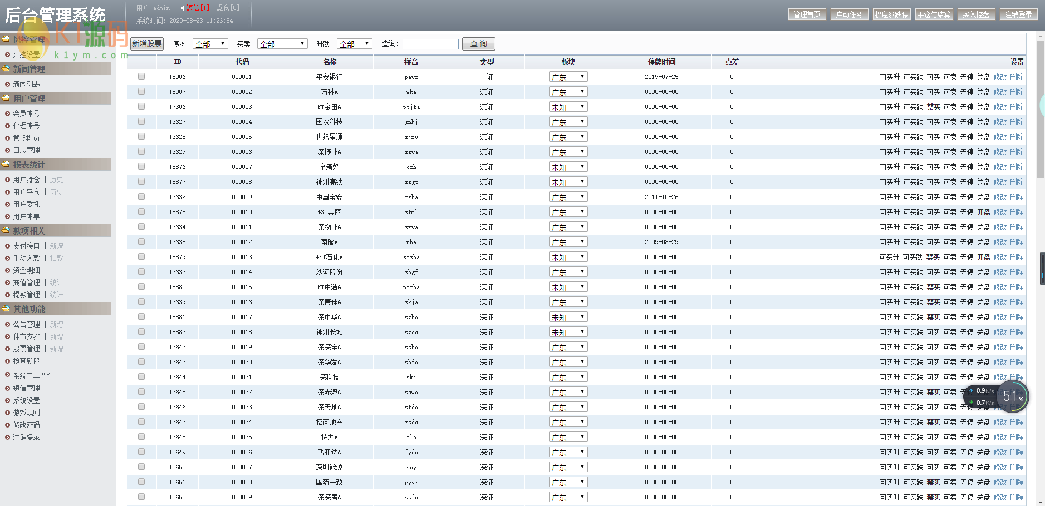Image resolution: width=1045 pixels, height=506 pixels.
Task: Open the 停牌 filter dropdown
Action: (x=210, y=44)
